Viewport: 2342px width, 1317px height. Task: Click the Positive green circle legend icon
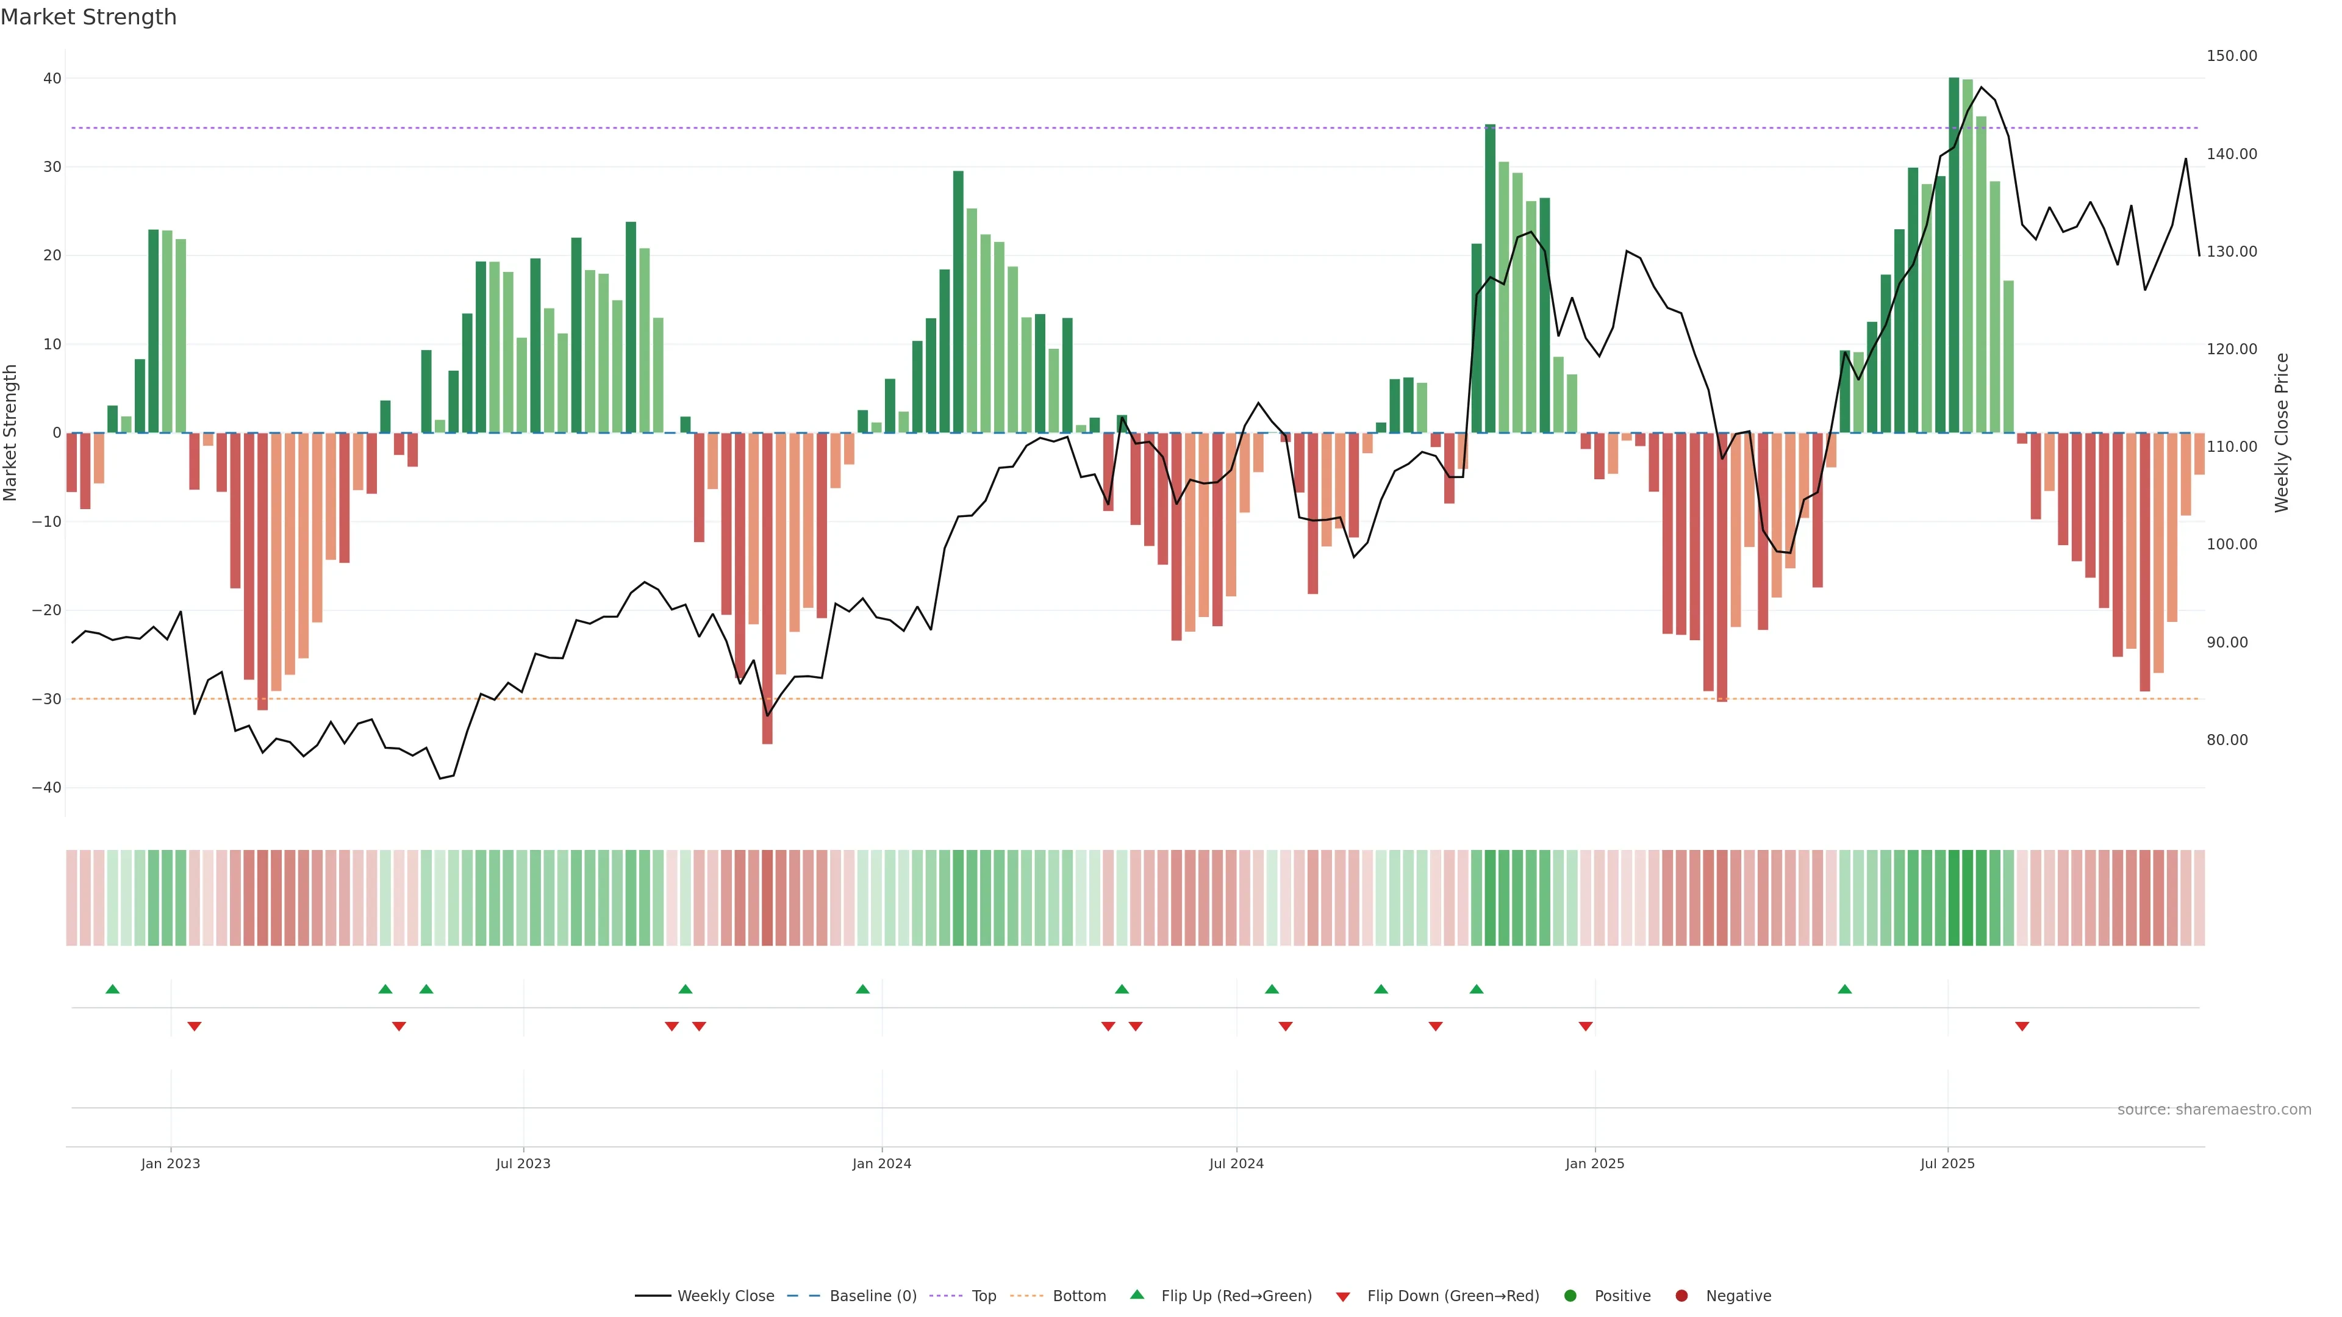pyautogui.click(x=1570, y=1296)
